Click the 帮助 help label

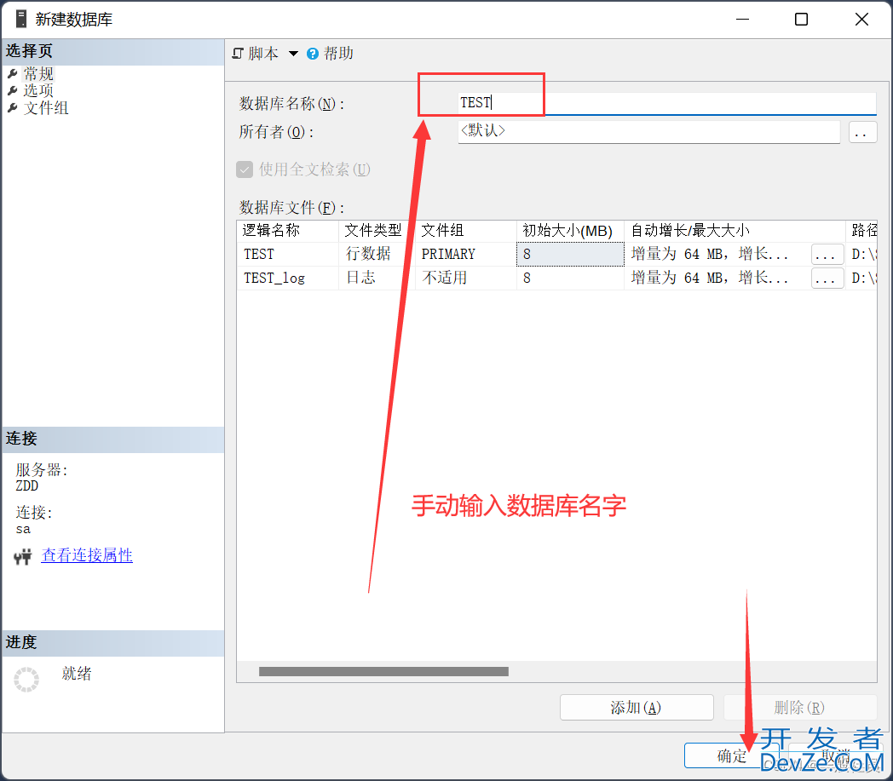tap(338, 54)
